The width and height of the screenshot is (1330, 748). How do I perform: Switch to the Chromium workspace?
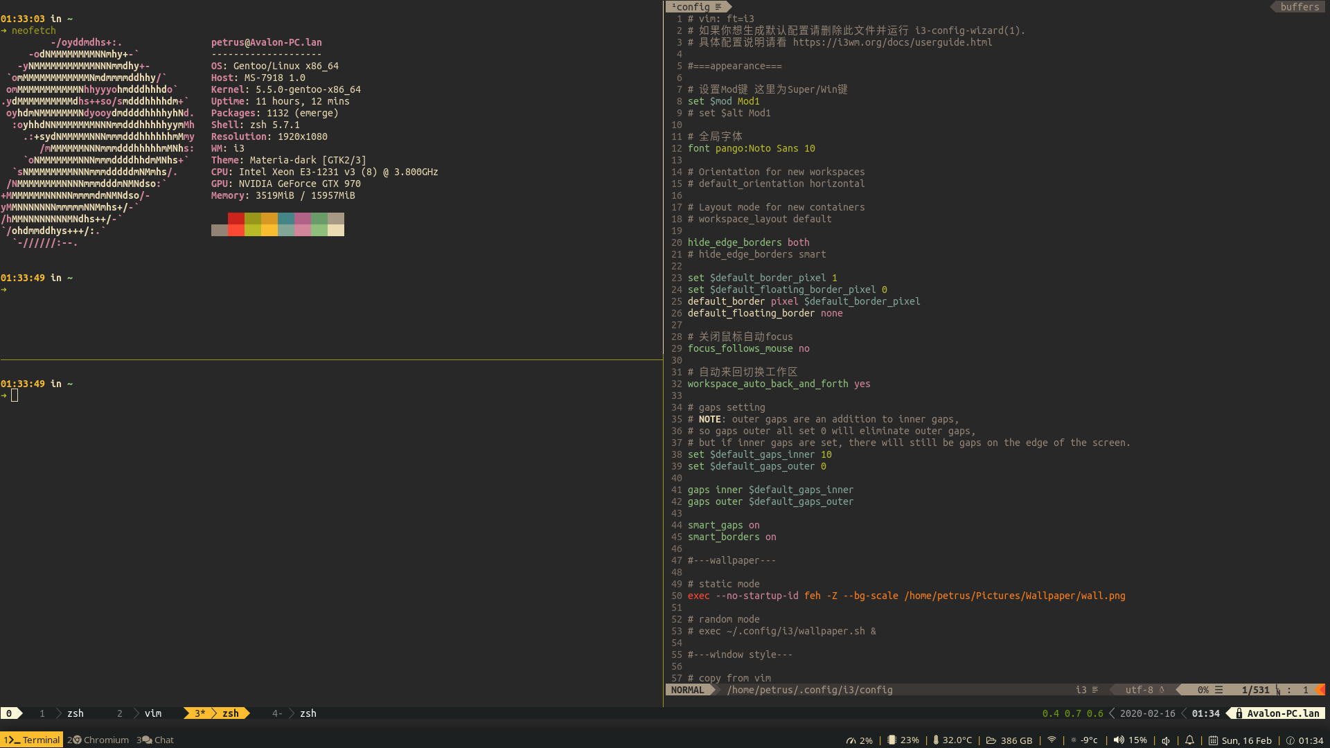[x=98, y=740]
